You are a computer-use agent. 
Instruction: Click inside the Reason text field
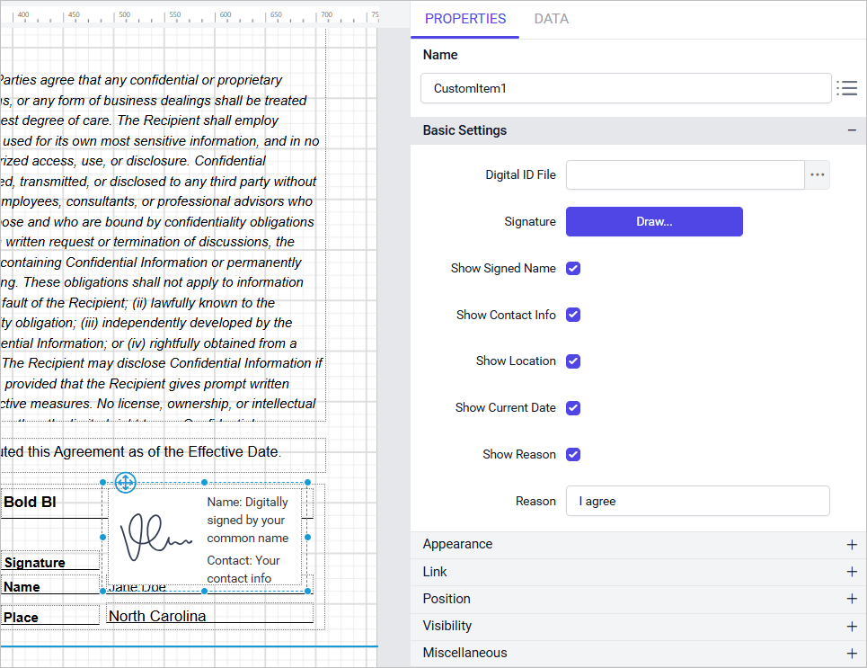[x=697, y=501]
